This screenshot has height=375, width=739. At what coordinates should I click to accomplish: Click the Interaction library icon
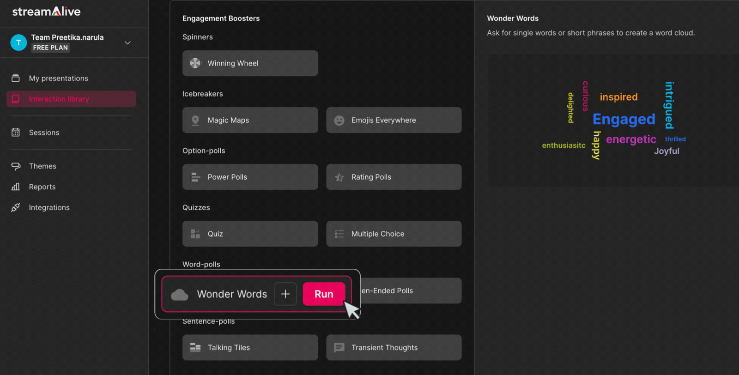coord(16,99)
